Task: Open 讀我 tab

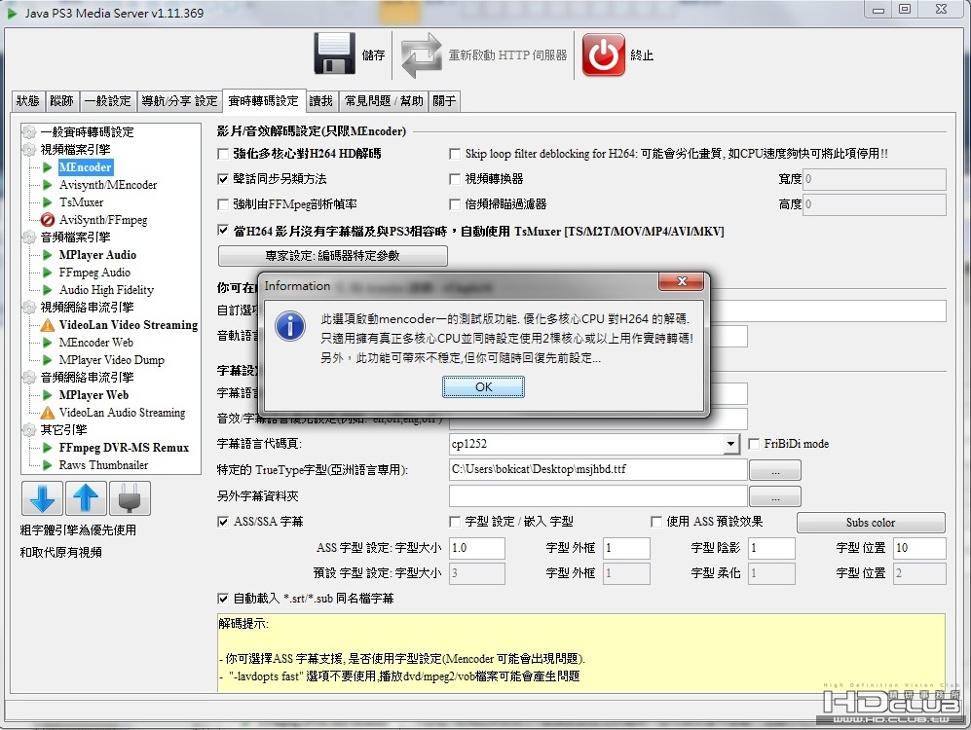Action: (320, 101)
